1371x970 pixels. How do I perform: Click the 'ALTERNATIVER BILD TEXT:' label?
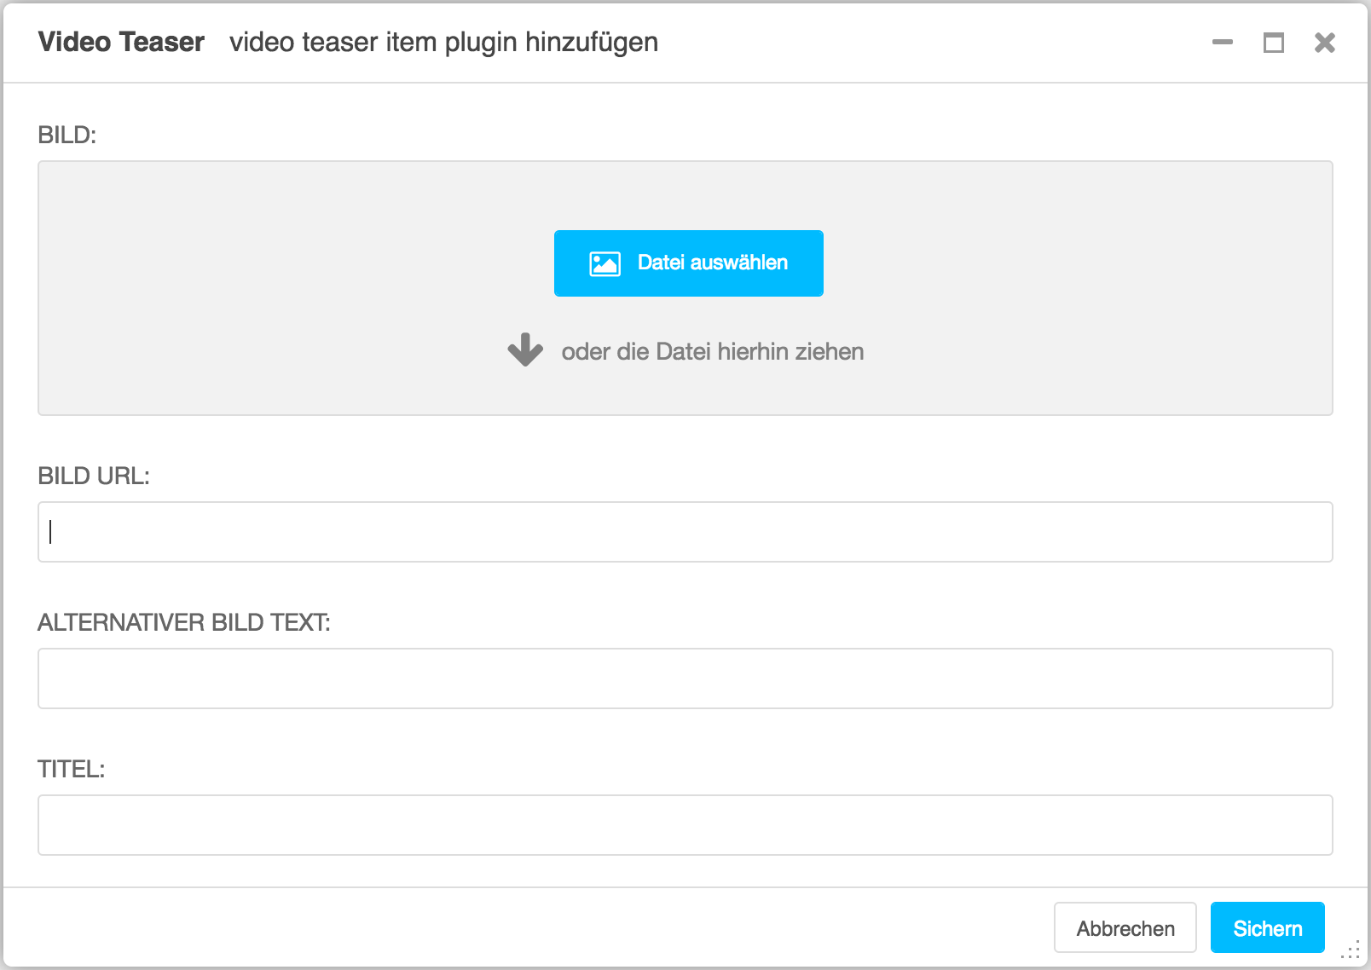184,622
